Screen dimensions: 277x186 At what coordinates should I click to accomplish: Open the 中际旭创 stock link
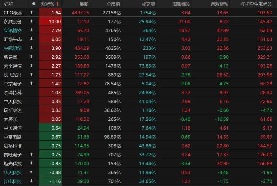[x=13, y=48]
